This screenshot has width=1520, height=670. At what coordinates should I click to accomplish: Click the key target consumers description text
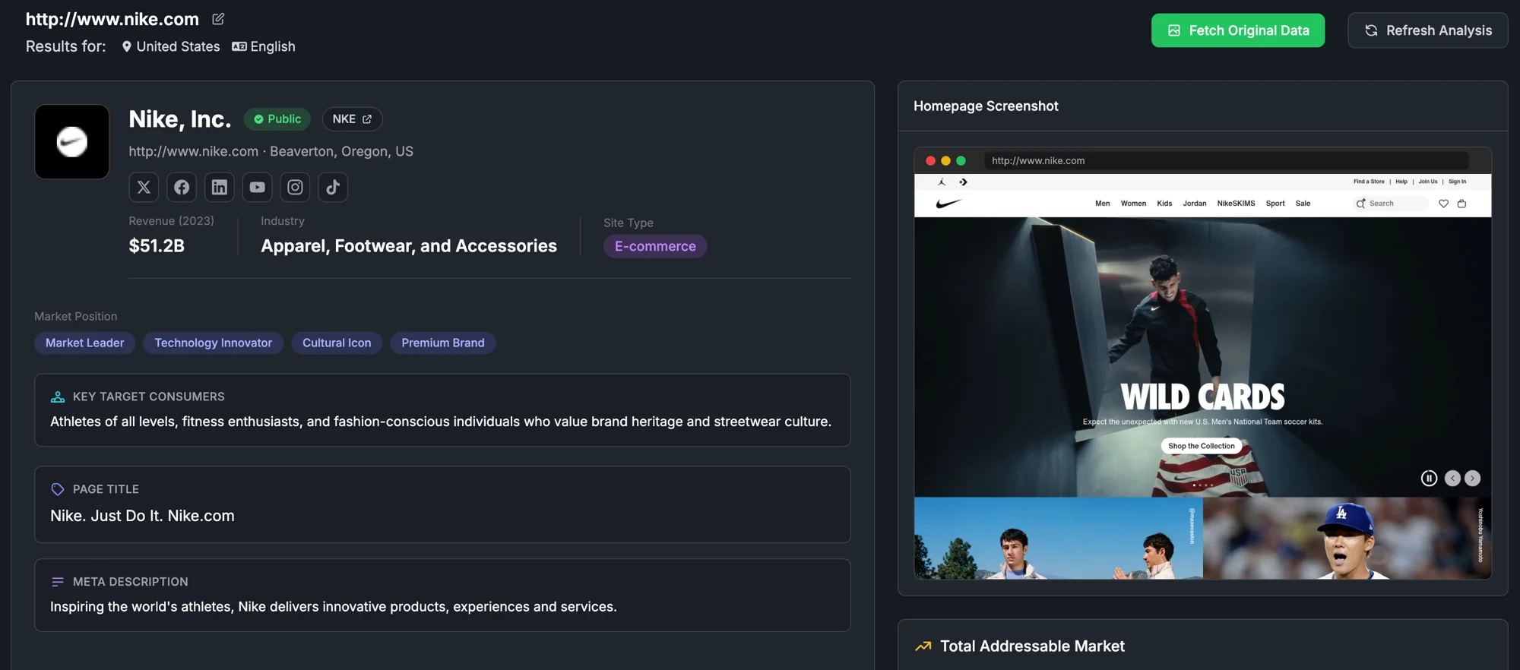pyautogui.click(x=441, y=422)
